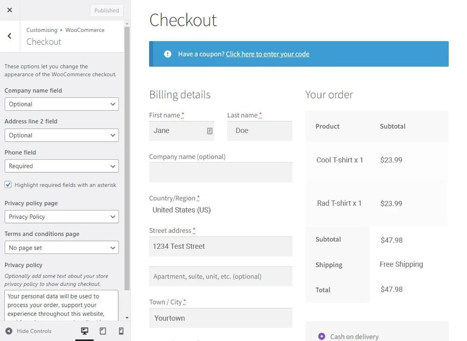Select the Cash on delivery payment option
Screen dimensions: 467x341
(x=322, y=336)
